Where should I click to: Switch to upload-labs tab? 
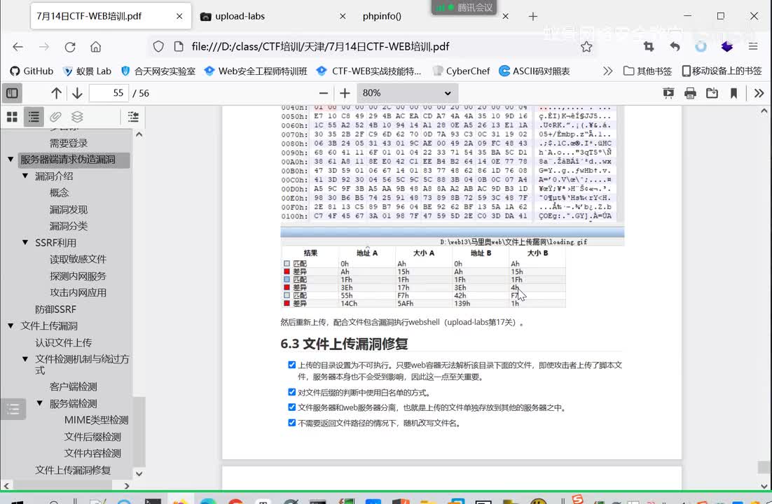coord(273,16)
